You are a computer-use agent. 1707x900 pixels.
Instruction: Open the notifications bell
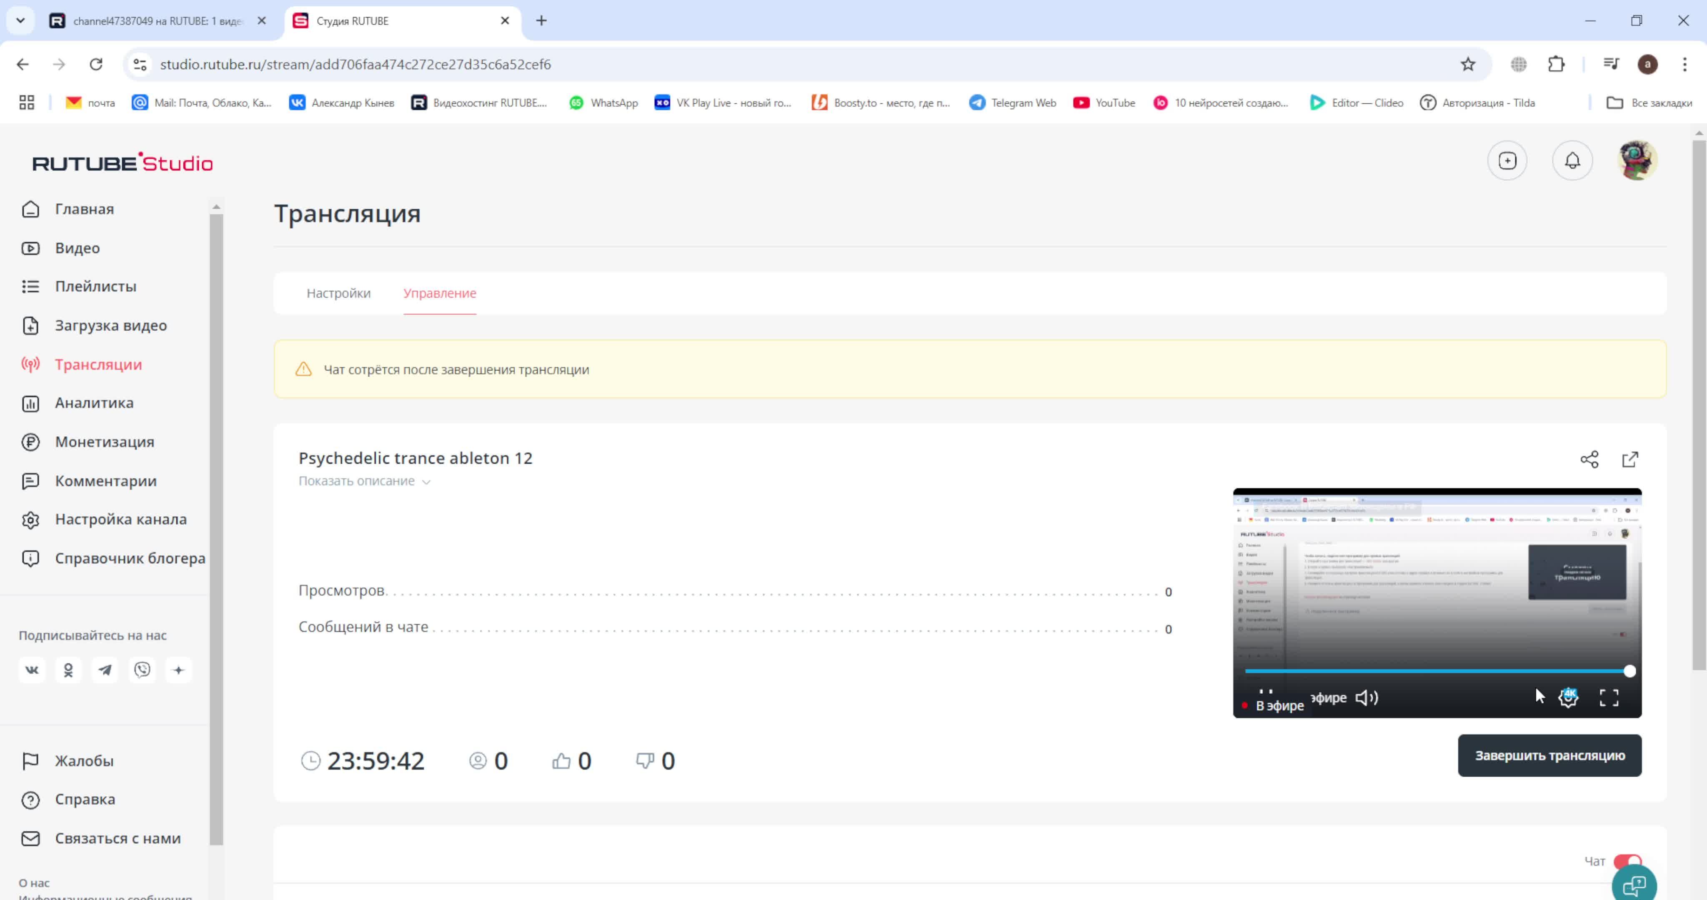pos(1572,160)
